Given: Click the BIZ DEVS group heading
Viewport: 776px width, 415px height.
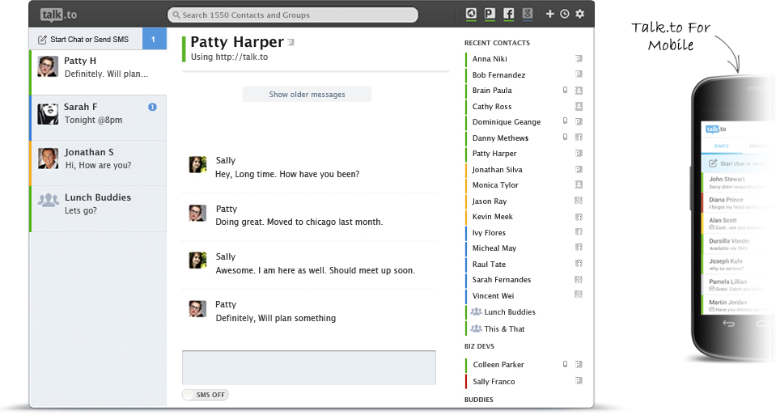Looking at the screenshot, I should (x=479, y=346).
